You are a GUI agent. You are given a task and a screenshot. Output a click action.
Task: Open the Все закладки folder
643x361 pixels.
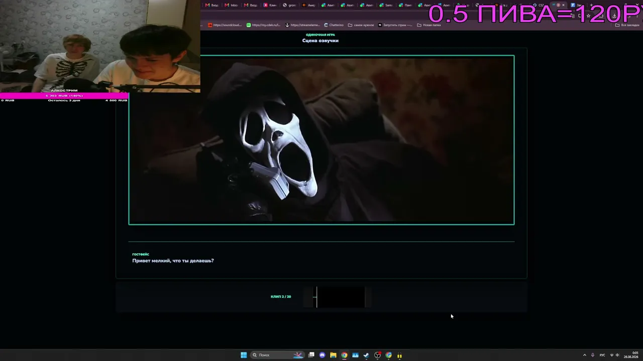[628, 25]
